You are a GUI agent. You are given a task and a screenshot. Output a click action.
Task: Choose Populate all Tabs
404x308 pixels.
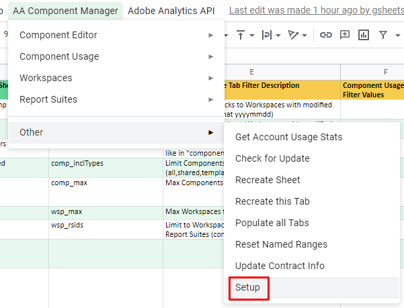pyautogui.click(x=312, y=223)
